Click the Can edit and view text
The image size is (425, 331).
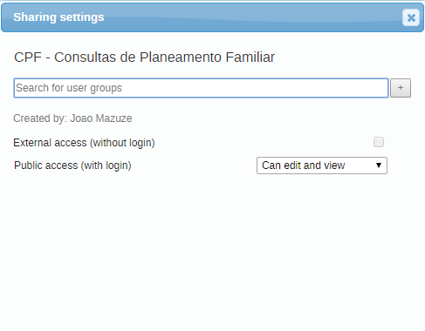point(304,165)
